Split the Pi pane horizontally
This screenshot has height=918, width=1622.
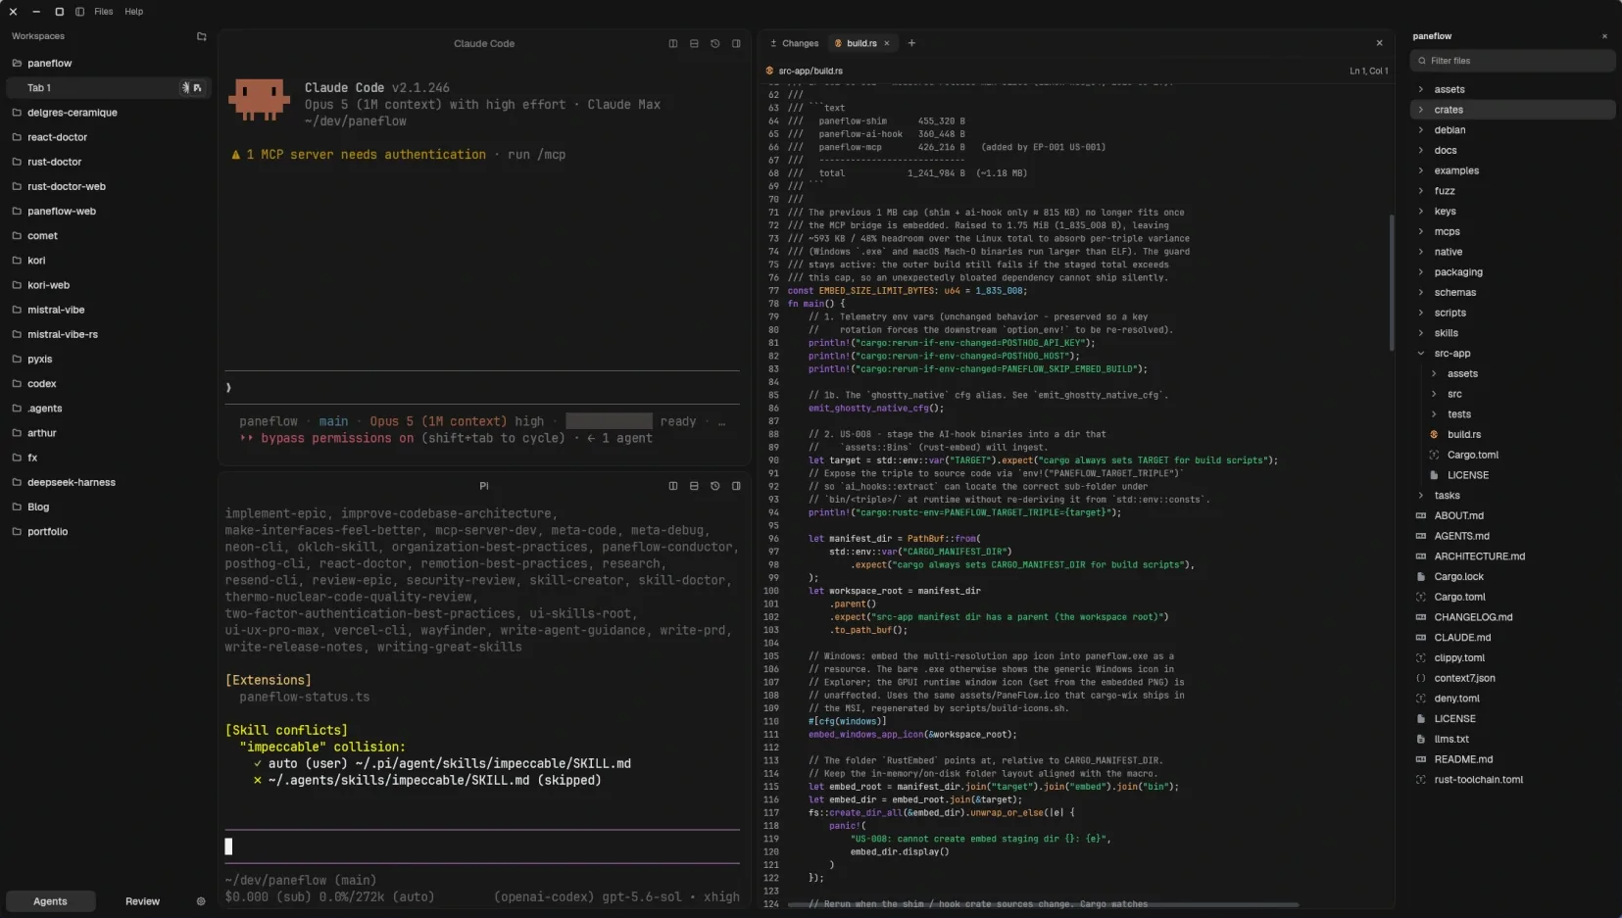pyautogui.click(x=694, y=486)
